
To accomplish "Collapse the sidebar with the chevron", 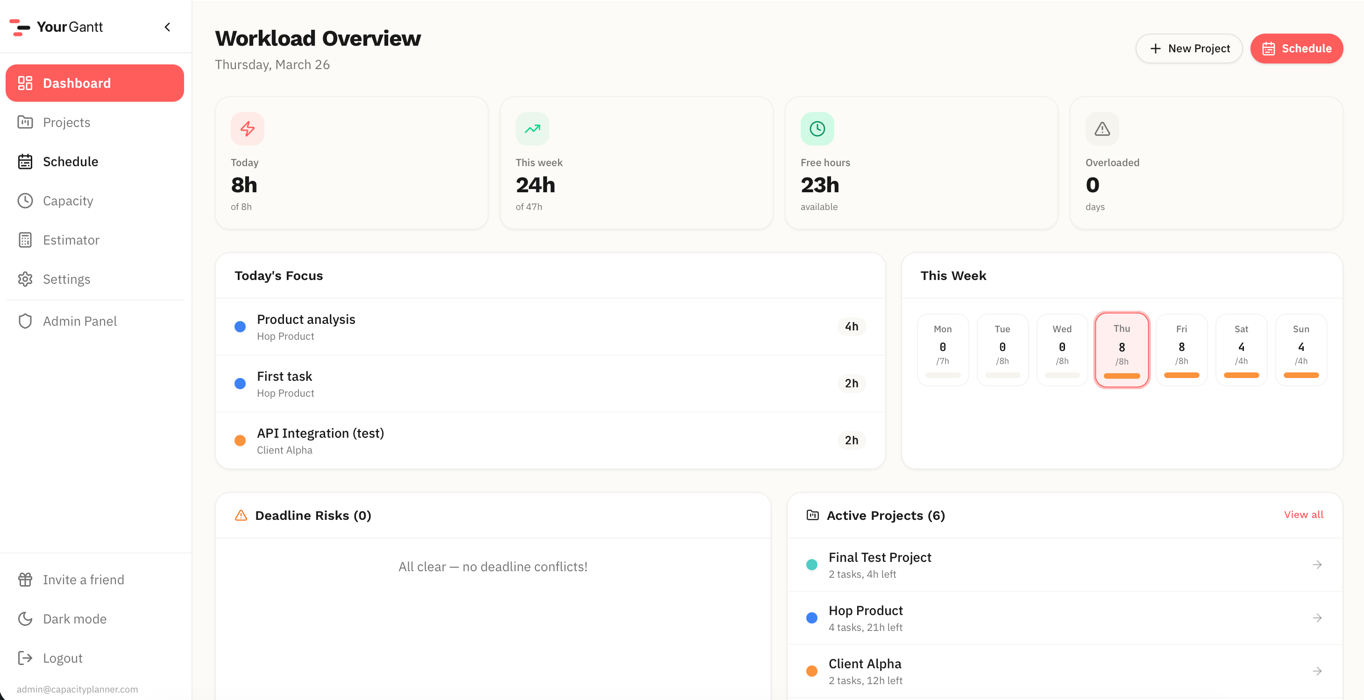I will click(x=167, y=27).
